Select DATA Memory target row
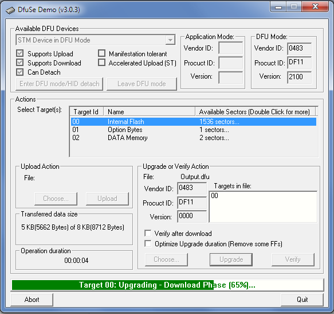 coord(194,138)
